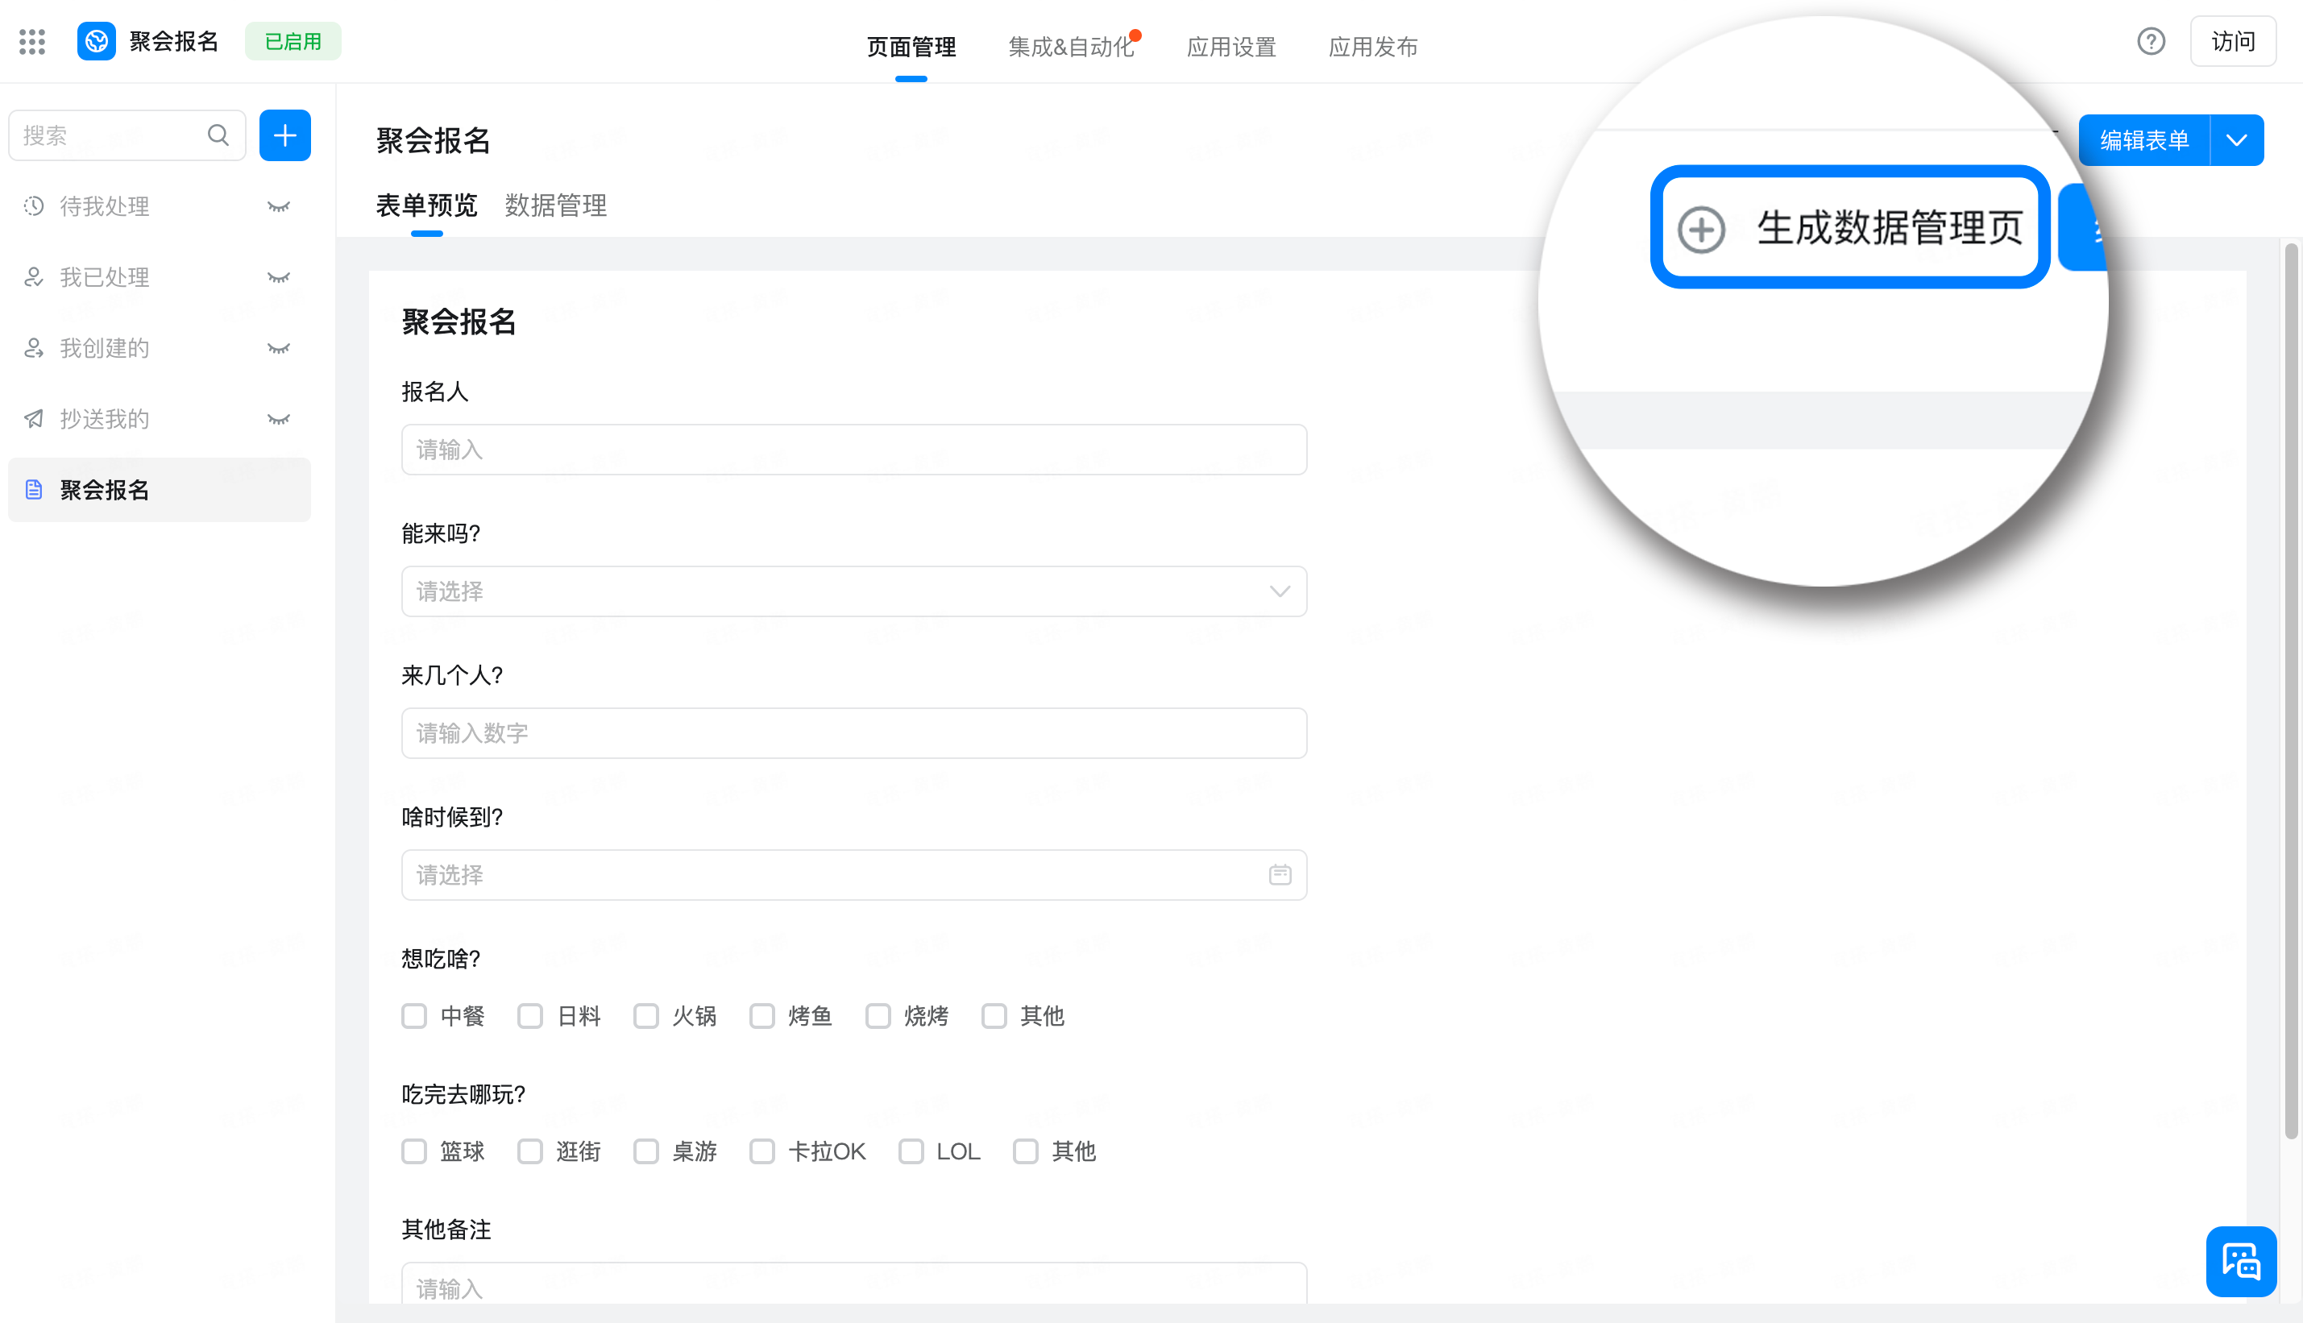Select the 数据管理 tab
Screen dimensions: 2303x1323
pos(556,205)
